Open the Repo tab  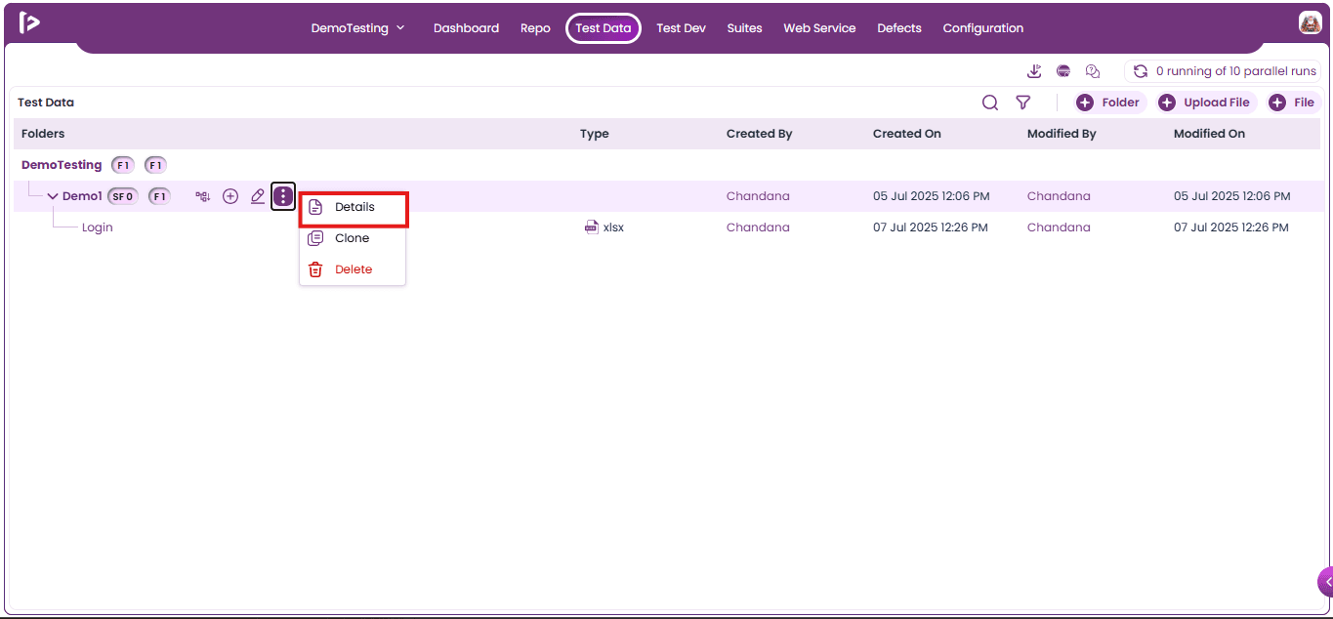click(x=535, y=28)
